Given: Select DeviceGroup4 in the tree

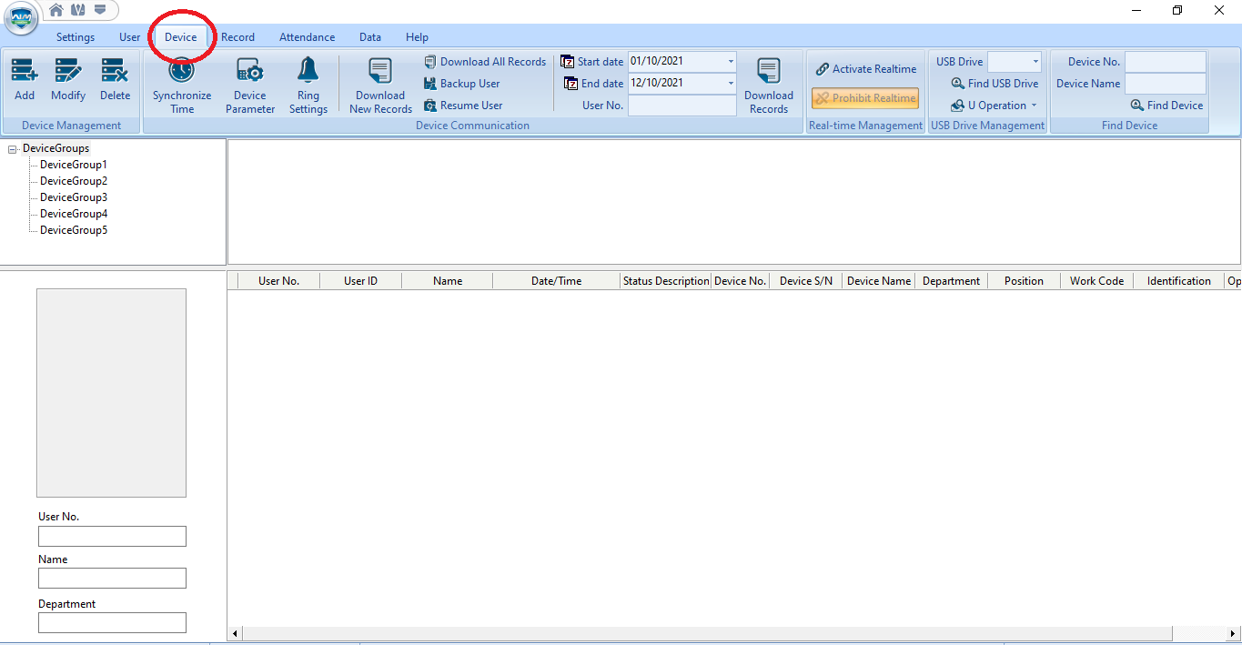Looking at the screenshot, I should (74, 214).
